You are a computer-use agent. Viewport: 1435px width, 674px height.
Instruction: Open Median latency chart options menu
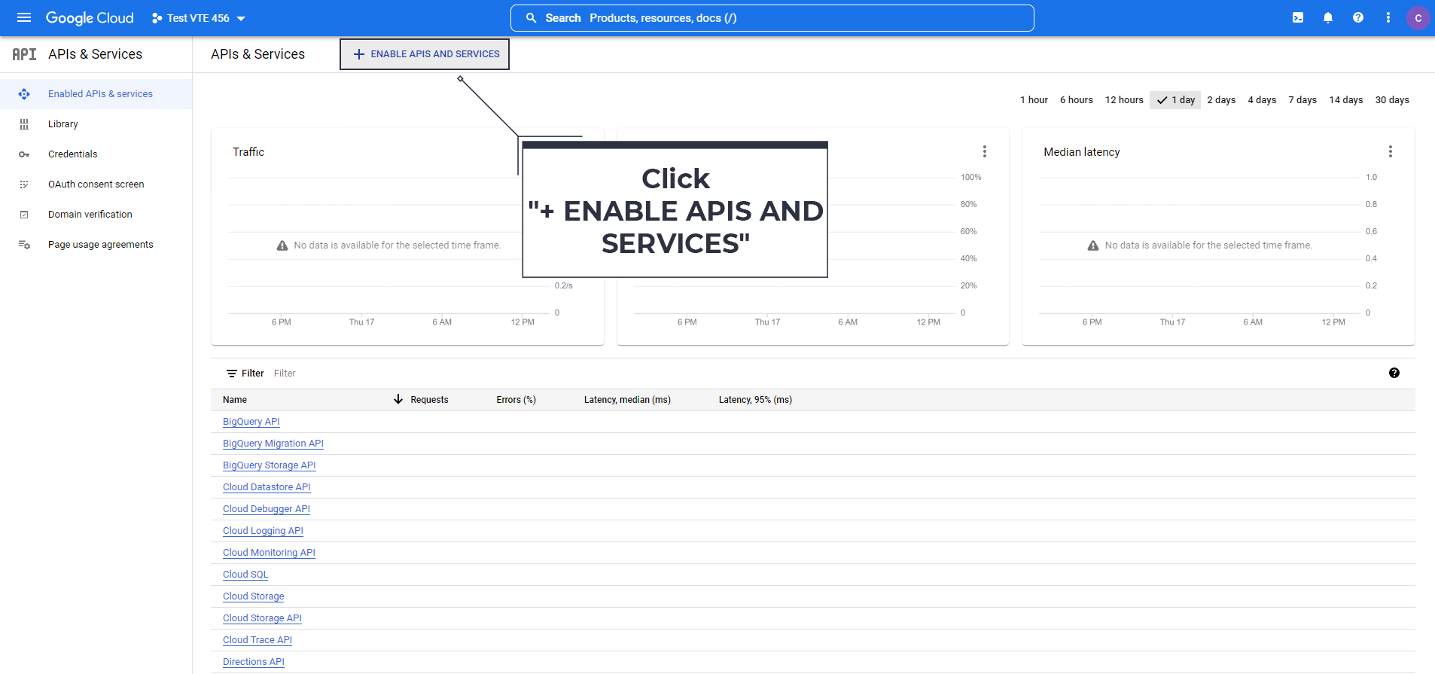click(x=1391, y=151)
